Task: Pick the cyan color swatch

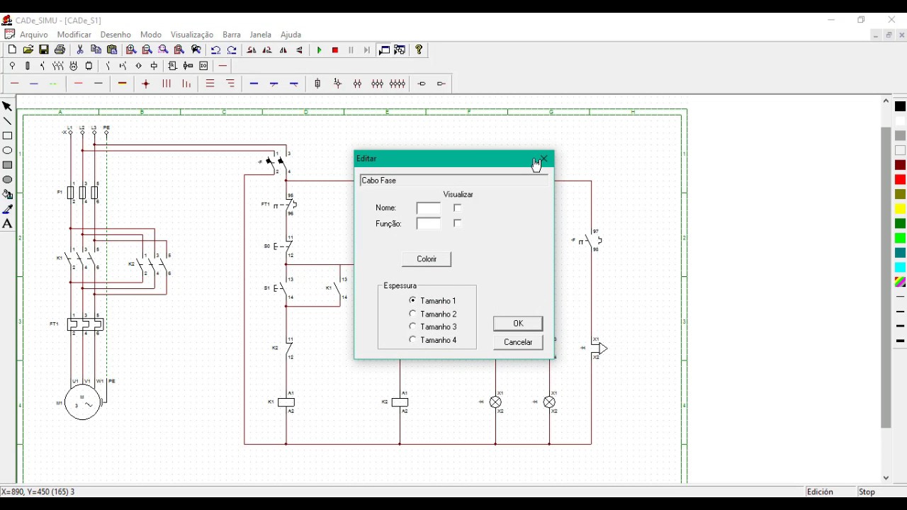Action: click(901, 267)
